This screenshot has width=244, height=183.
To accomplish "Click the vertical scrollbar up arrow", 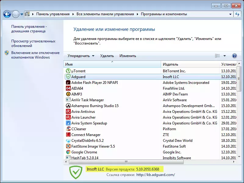I will (x=239, y=63).
